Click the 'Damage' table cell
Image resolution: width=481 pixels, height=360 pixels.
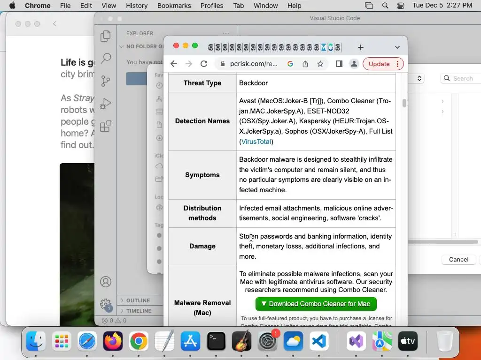[202, 246]
